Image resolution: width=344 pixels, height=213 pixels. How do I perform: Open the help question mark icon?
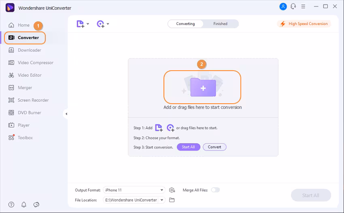coord(11,205)
